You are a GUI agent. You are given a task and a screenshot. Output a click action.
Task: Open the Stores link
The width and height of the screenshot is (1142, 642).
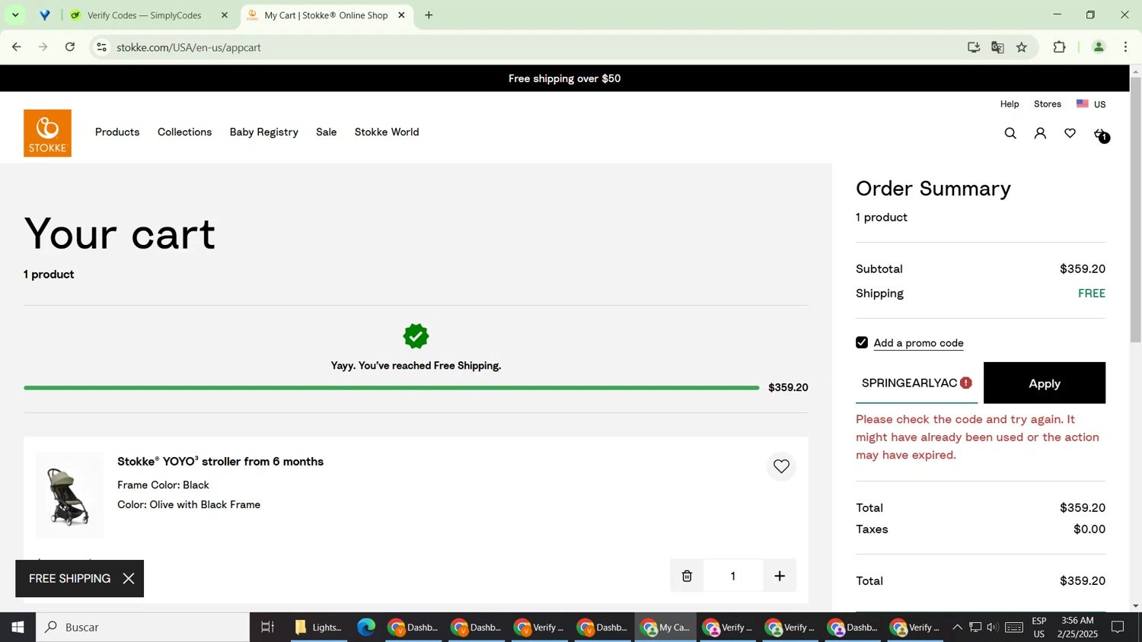pyautogui.click(x=1048, y=104)
